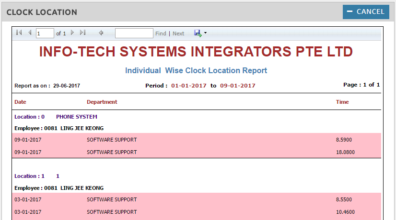Viewport: 396px width, 220px height.
Task: Click the Time column header
Action: (x=342, y=102)
